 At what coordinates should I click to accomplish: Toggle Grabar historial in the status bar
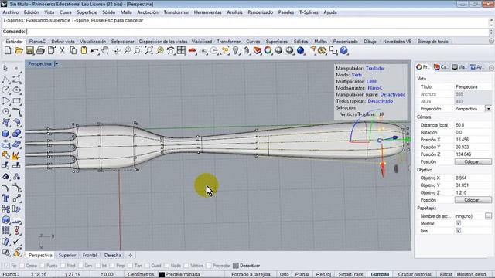click(415, 275)
